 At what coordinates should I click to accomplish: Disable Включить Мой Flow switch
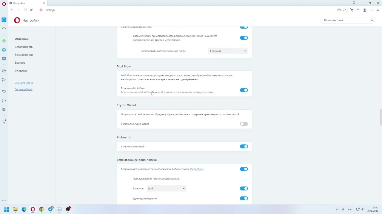tap(244, 90)
